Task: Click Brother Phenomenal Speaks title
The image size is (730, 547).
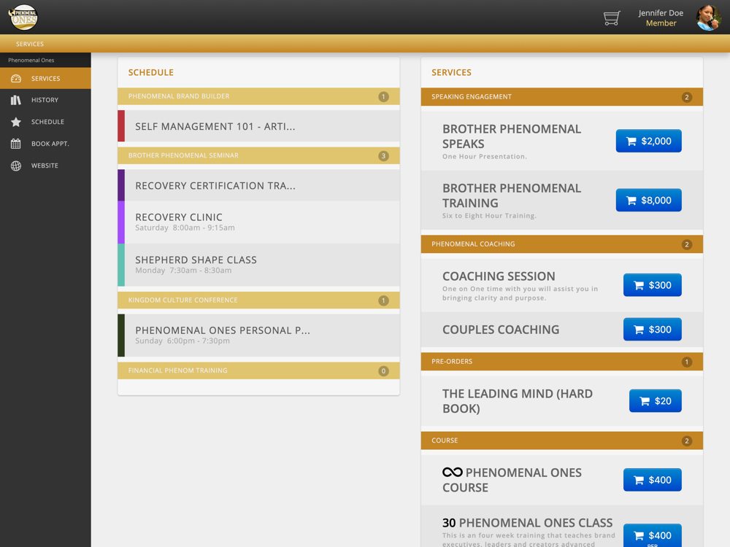Action: 512,136
